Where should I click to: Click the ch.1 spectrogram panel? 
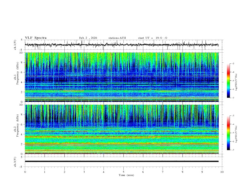coord(122,77)
